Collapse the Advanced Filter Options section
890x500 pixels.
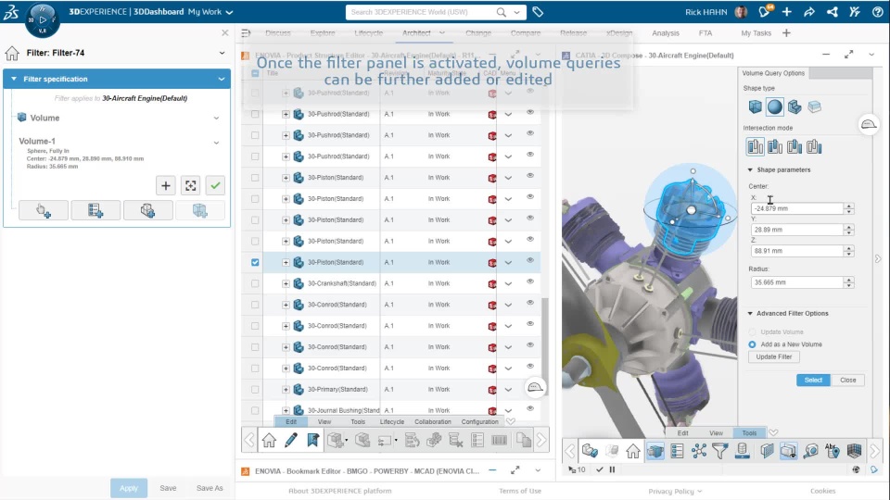pos(750,314)
